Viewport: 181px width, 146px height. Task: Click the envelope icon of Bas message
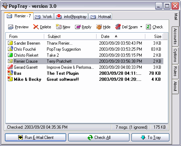click(x=10, y=73)
